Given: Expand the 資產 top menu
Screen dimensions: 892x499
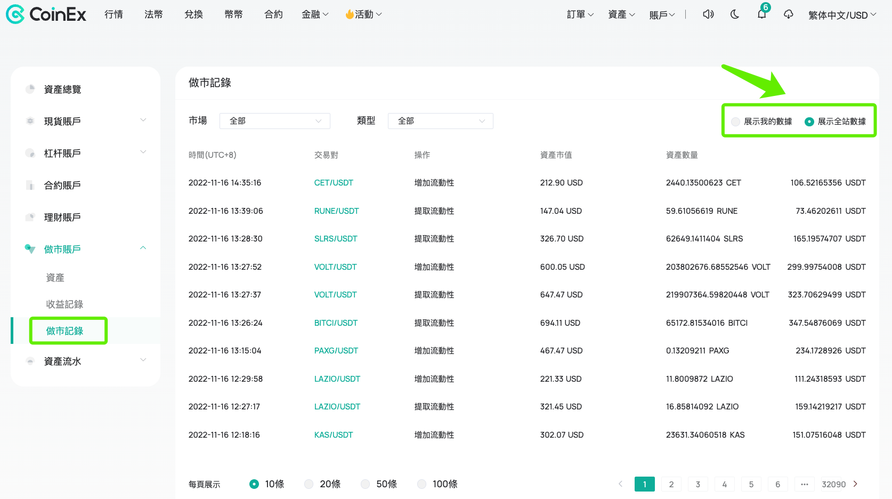Looking at the screenshot, I should click(x=621, y=14).
